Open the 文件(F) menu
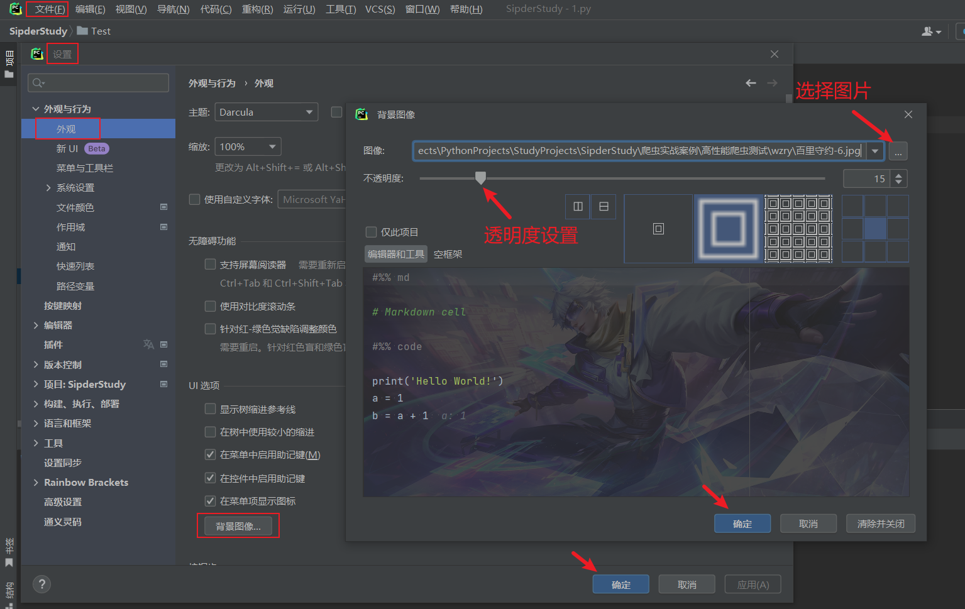Viewport: 965px width, 609px height. click(50, 9)
